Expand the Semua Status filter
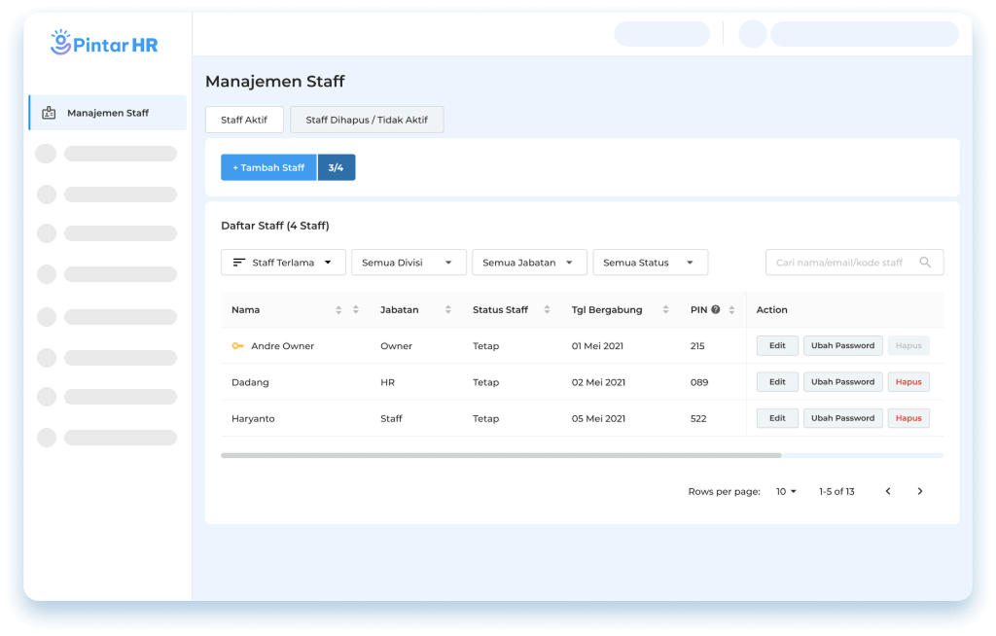The height and width of the screenshot is (636, 996). [x=649, y=263]
